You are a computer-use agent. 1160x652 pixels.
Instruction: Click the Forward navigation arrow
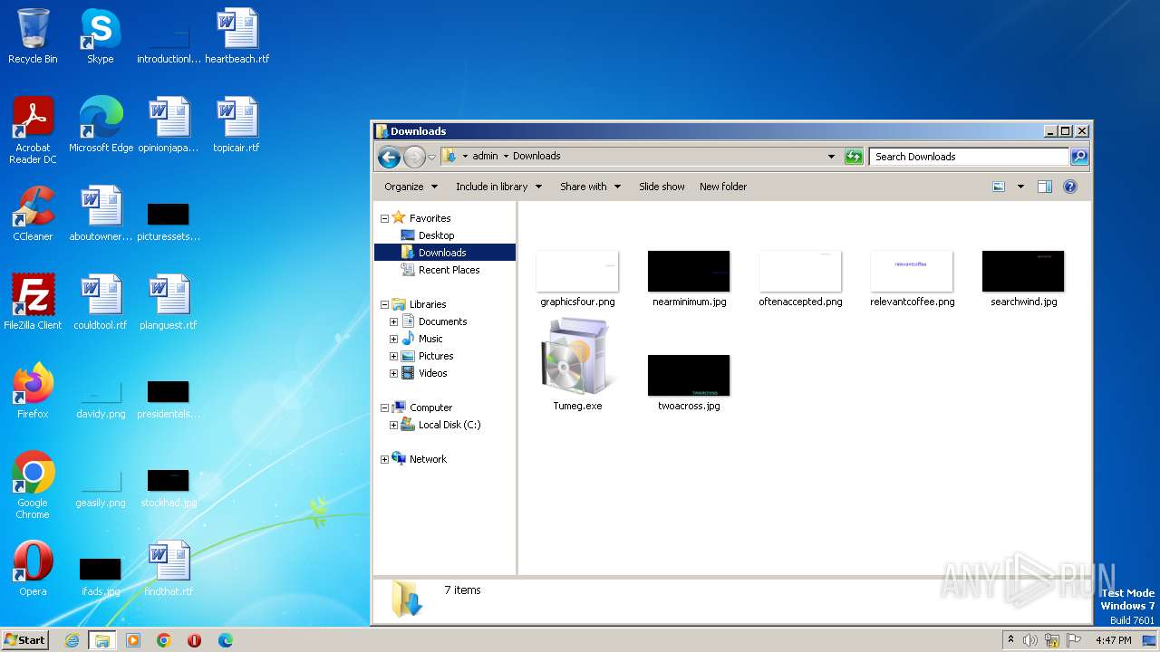[414, 157]
